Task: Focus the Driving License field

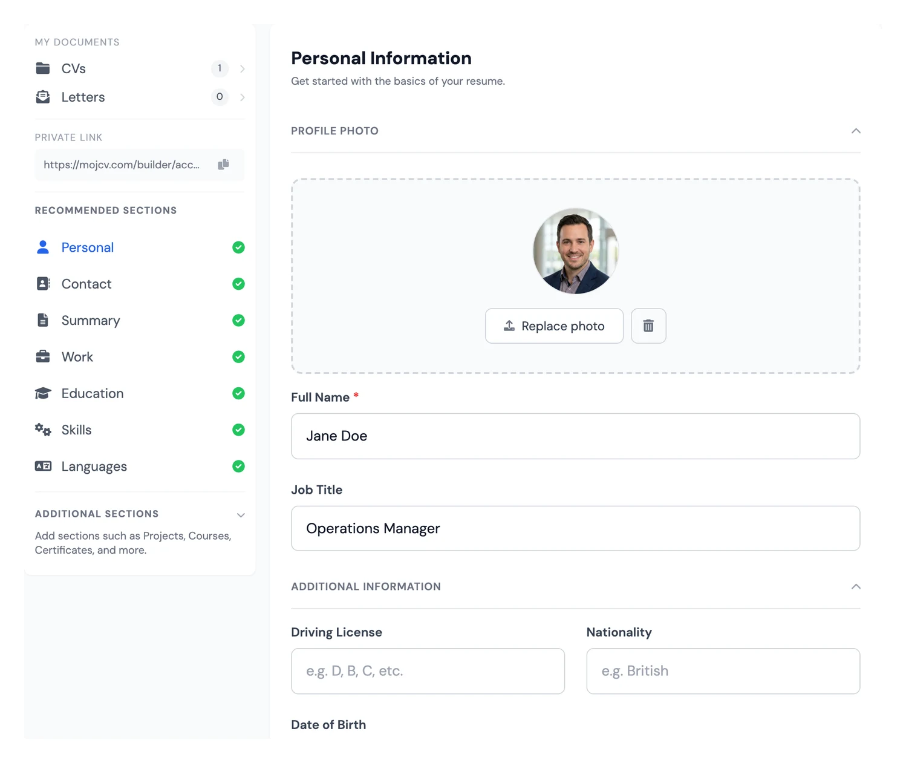Action: pos(428,671)
